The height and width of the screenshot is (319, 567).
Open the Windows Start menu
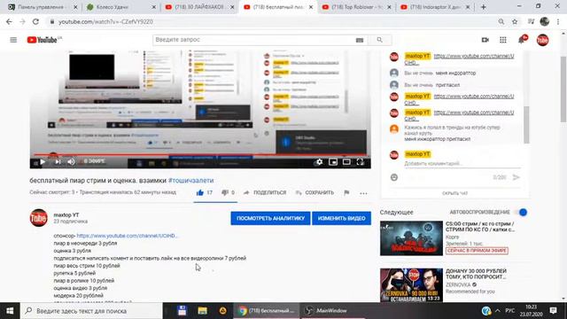[10, 311]
